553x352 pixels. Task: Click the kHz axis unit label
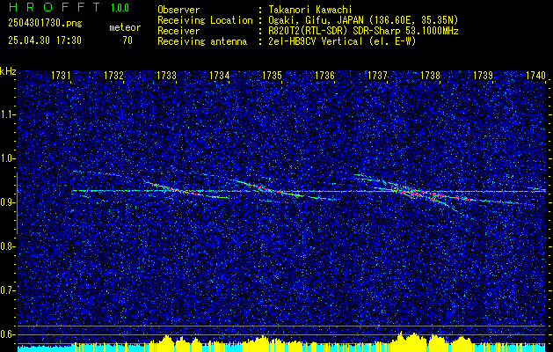8,71
